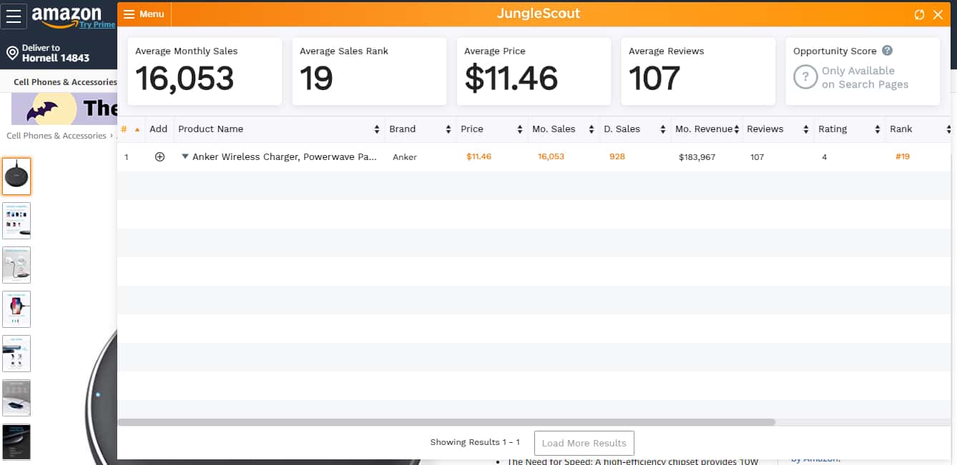Sort by Product Name column arrows
Image resolution: width=957 pixels, height=465 pixels.
(377, 129)
